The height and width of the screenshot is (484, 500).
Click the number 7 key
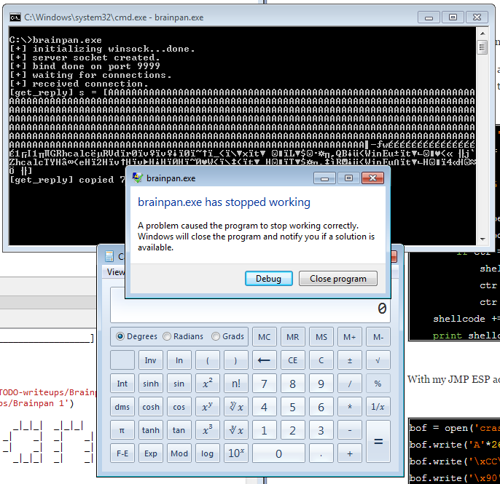[x=264, y=384]
